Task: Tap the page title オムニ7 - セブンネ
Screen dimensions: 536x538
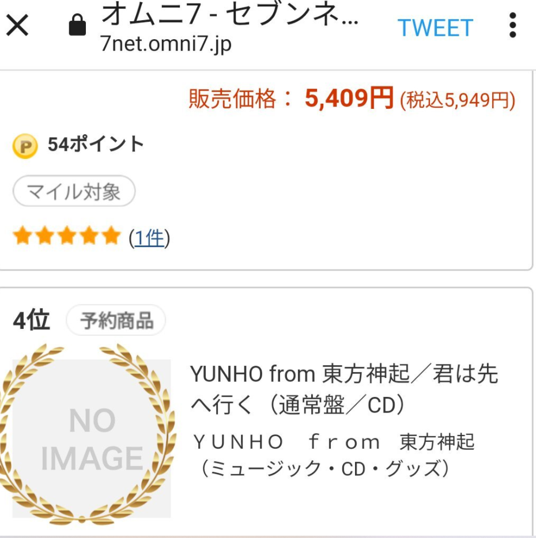Action: point(229,16)
